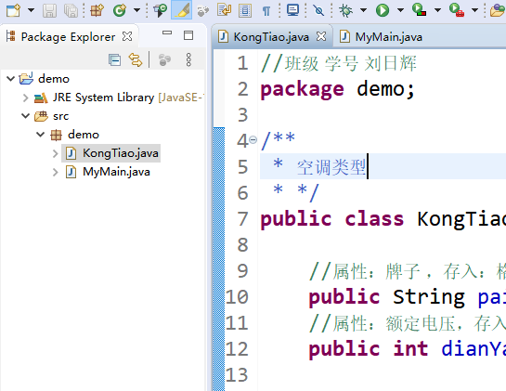Toggle Link with Editor in Package Explorer
Viewport: 506px width, 391px height.
click(136, 59)
